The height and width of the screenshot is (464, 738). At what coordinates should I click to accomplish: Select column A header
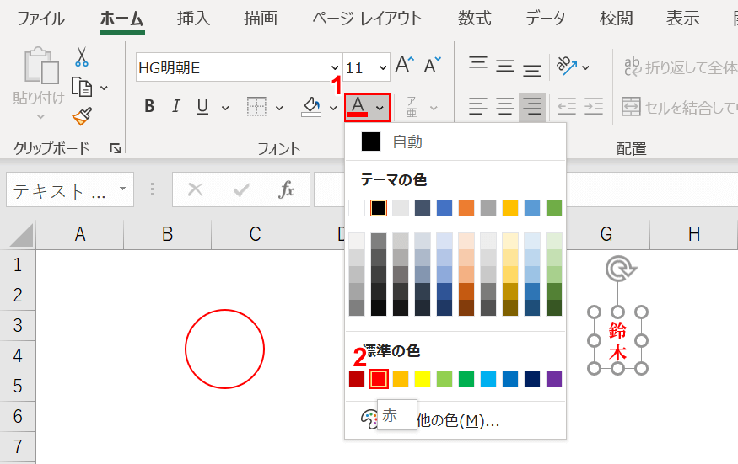(80, 234)
